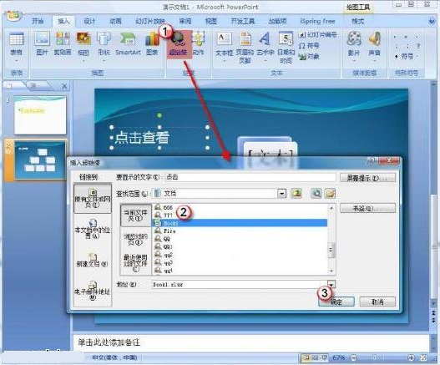The height and width of the screenshot is (365, 440).
Task: Open the Address field dropdown arrow
Action: pyautogui.click(x=331, y=284)
